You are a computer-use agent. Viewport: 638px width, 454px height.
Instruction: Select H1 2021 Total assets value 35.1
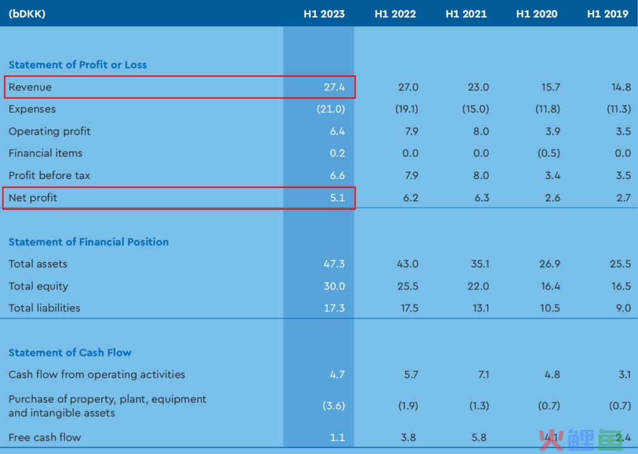(480, 264)
